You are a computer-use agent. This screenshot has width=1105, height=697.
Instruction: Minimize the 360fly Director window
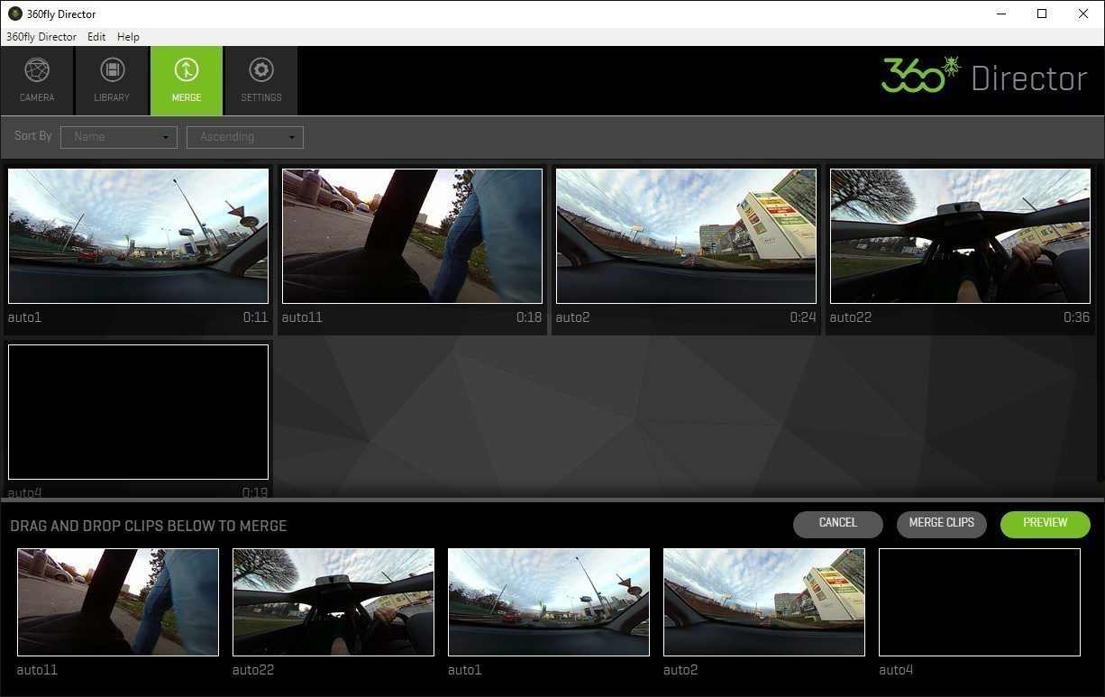(x=1001, y=14)
